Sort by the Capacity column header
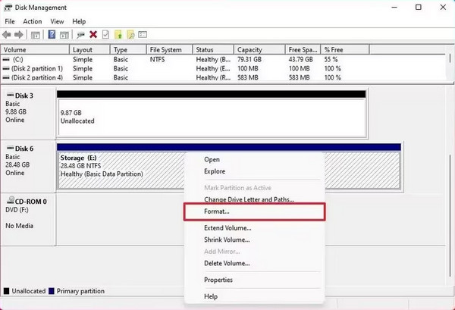455x310 pixels. coord(259,50)
